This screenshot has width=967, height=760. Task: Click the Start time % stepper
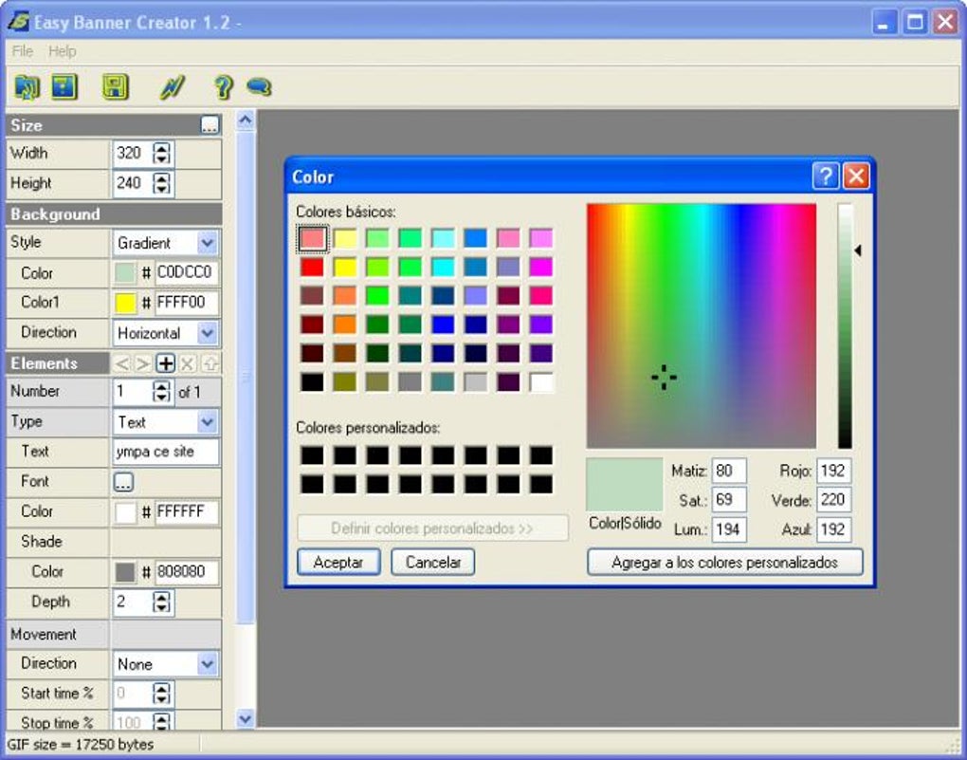click(x=161, y=694)
